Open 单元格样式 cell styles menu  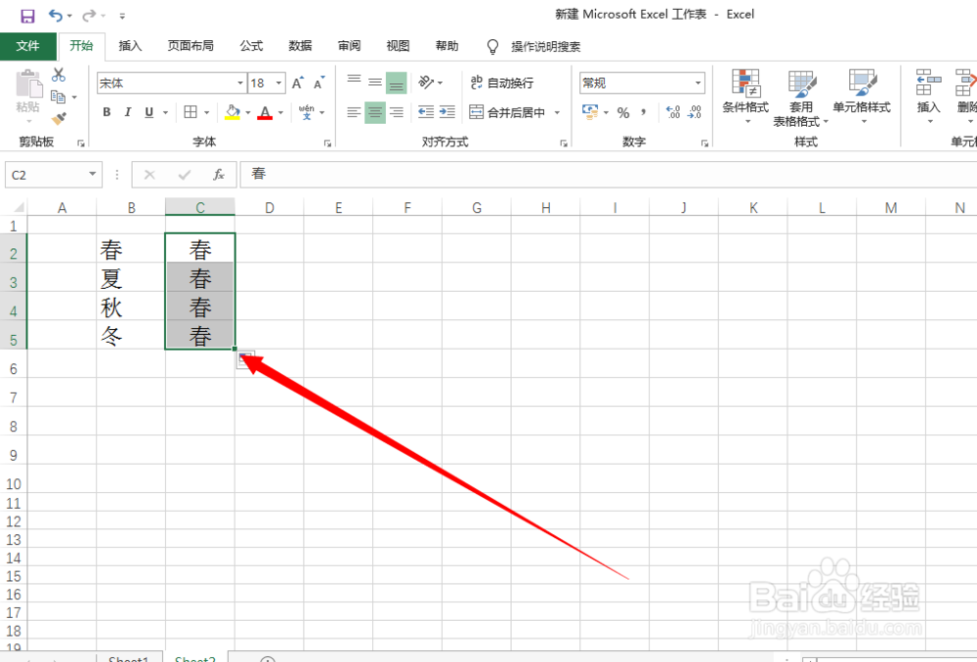pos(862,97)
